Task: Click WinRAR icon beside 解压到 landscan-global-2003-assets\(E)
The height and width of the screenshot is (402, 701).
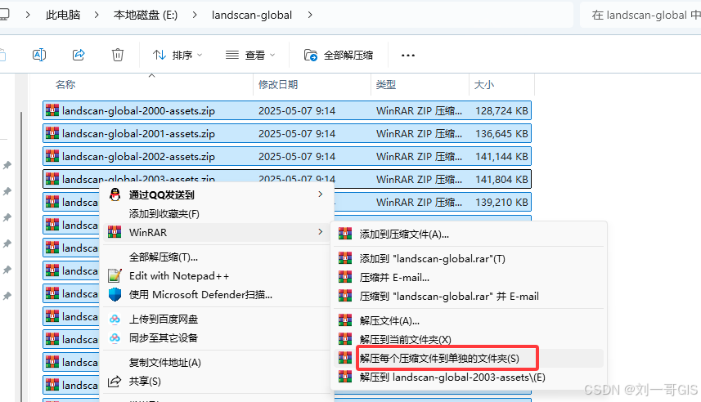Action: (345, 377)
